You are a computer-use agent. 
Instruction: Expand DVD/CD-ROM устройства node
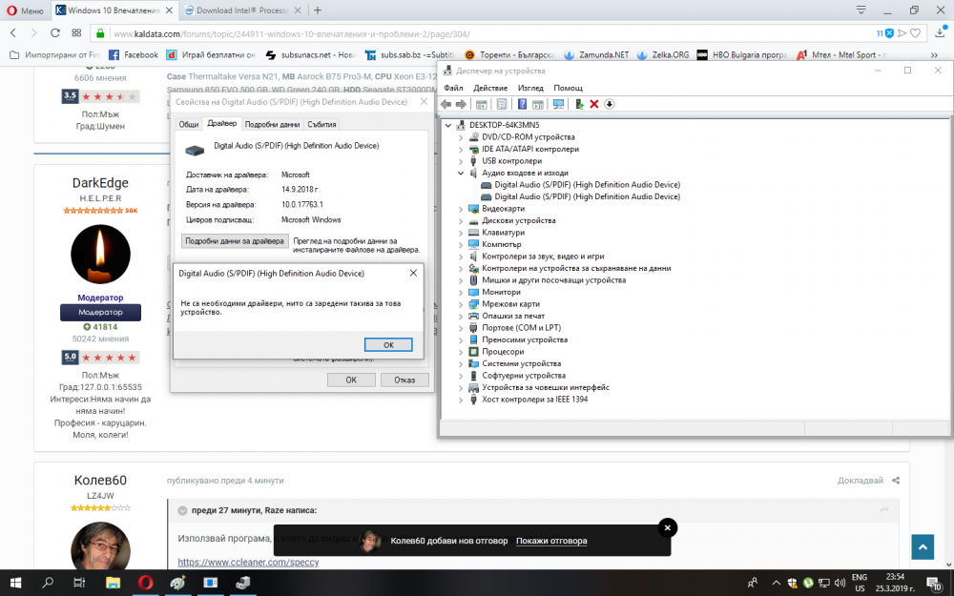coord(461,137)
